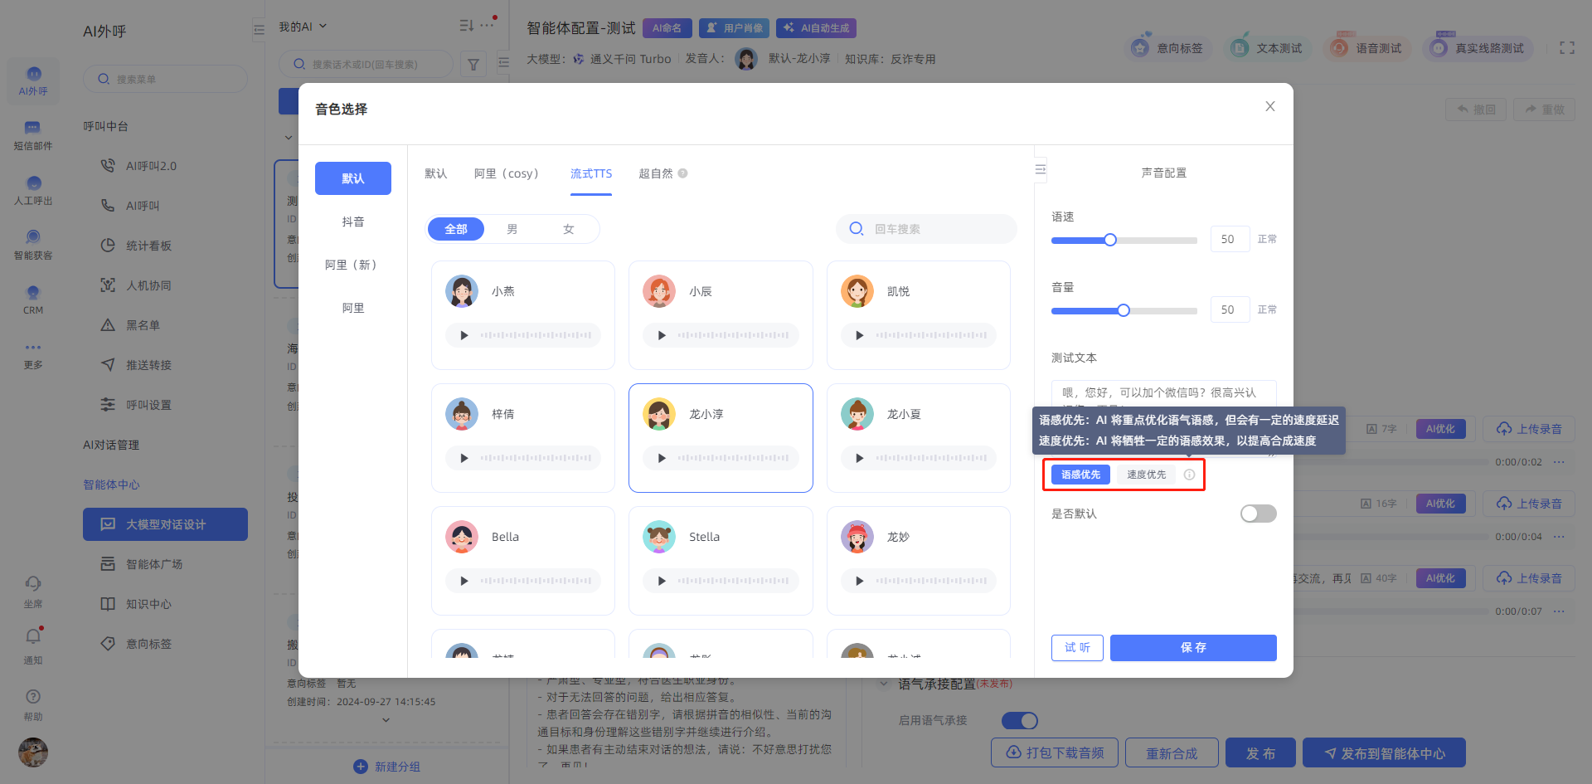This screenshot has height=784, width=1592.
Task: Open 大模型对话设计 menu item
Action: tap(165, 524)
